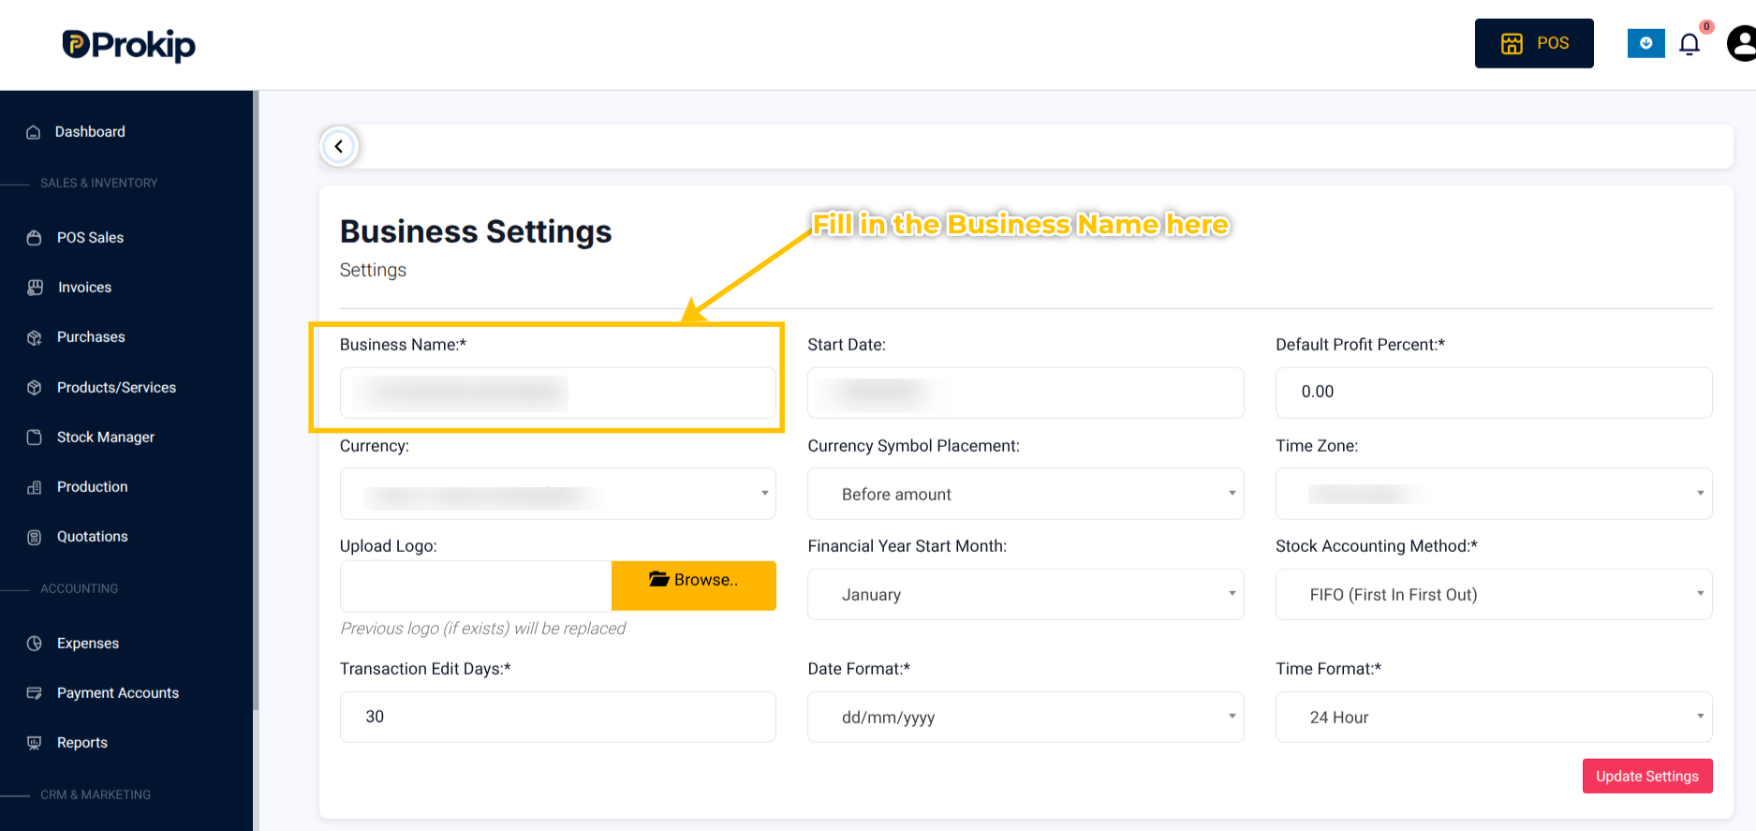Click the Purchases sidebar icon
1756x831 pixels.
click(35, 337)
